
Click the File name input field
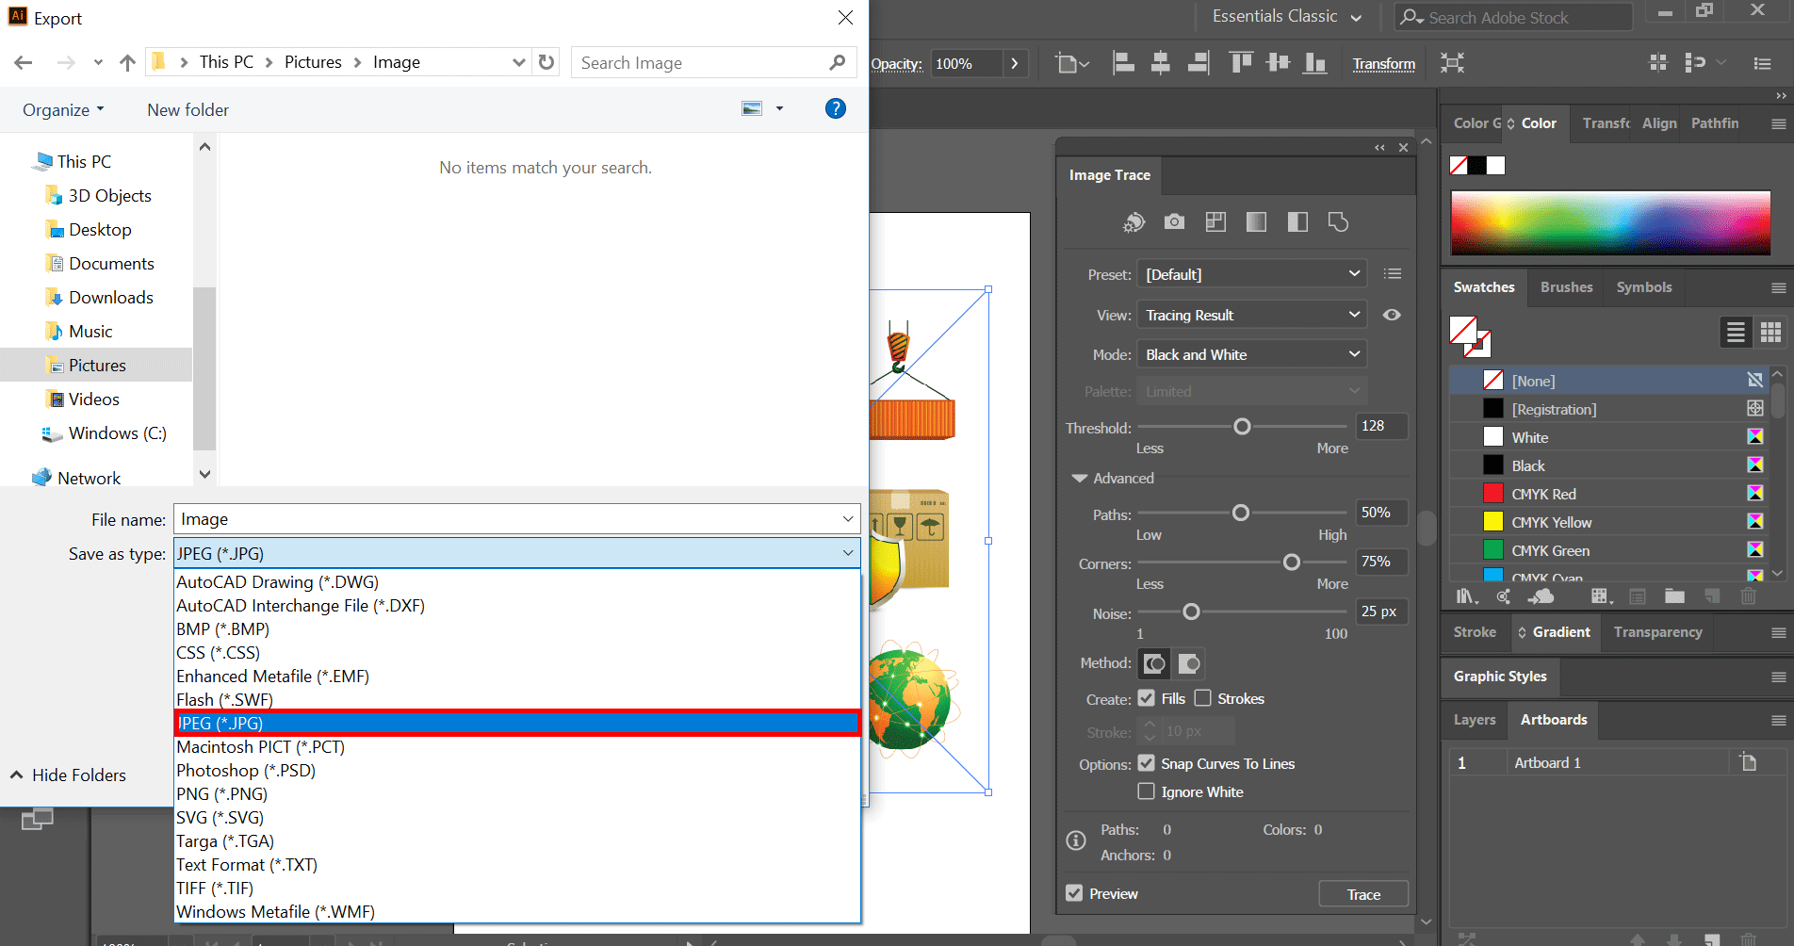509,519
